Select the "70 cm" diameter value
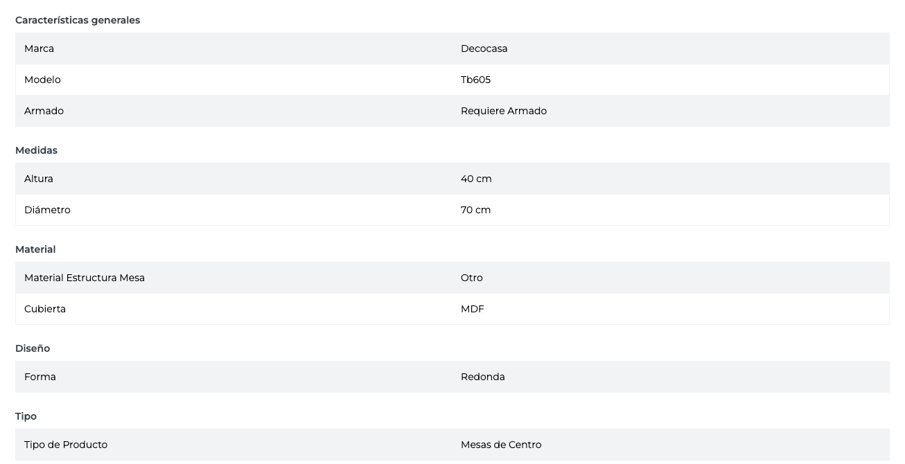905x464 pixels. (x=475, y=210)
